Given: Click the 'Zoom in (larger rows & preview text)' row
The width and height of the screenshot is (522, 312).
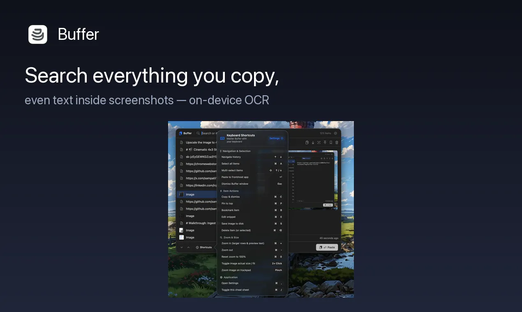Looking at the screenshot, I should pos(252,243).
